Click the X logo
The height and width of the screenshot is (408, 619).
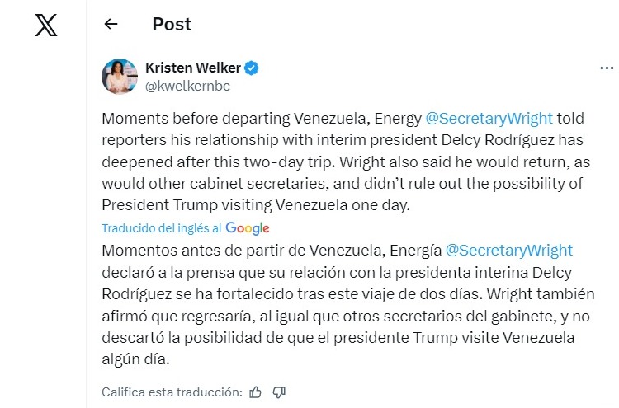(46, 26)
